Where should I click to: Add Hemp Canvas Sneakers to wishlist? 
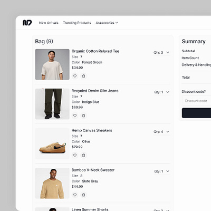tap(75, 155)
